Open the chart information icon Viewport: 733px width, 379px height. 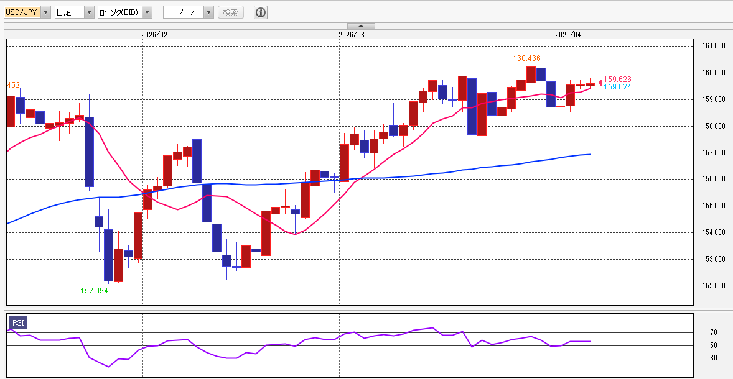click(x=260, y=12)
